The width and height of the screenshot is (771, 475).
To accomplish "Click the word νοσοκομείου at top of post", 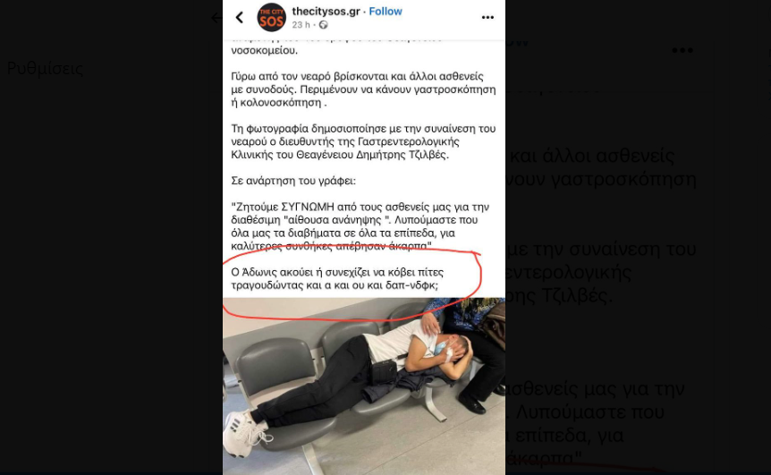I will point(264,51).
